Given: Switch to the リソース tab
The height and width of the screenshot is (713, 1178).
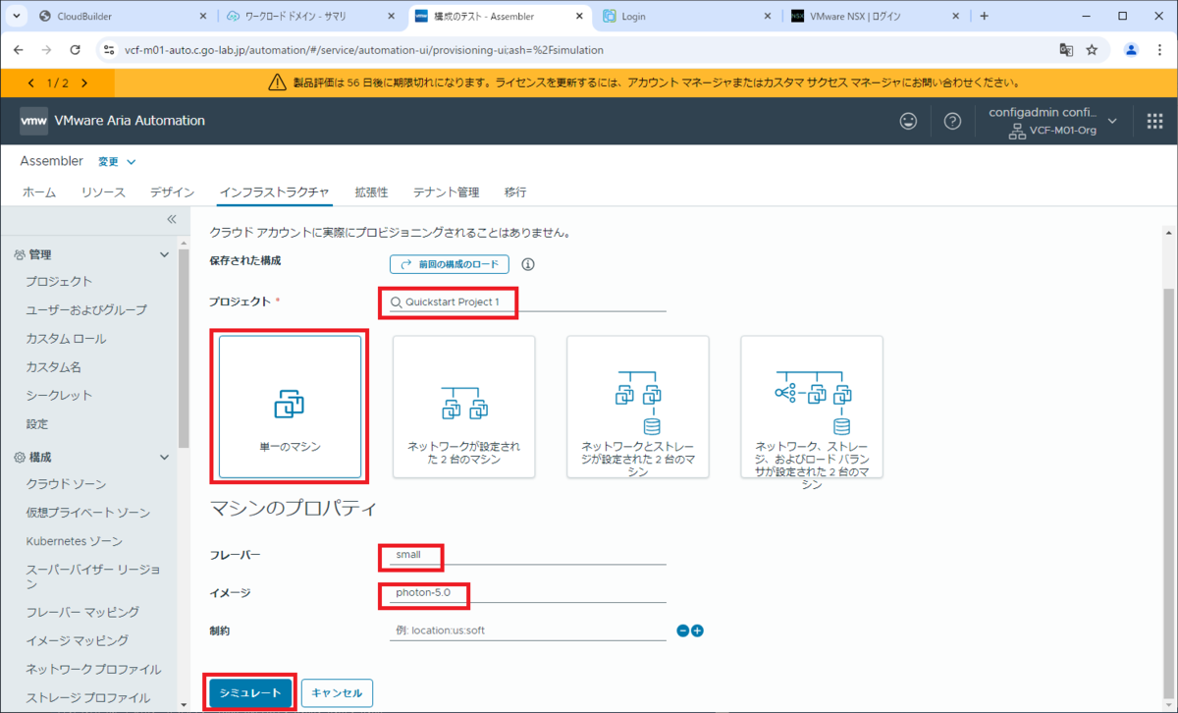Looking at the screenshot, I should tap(103, 192).
